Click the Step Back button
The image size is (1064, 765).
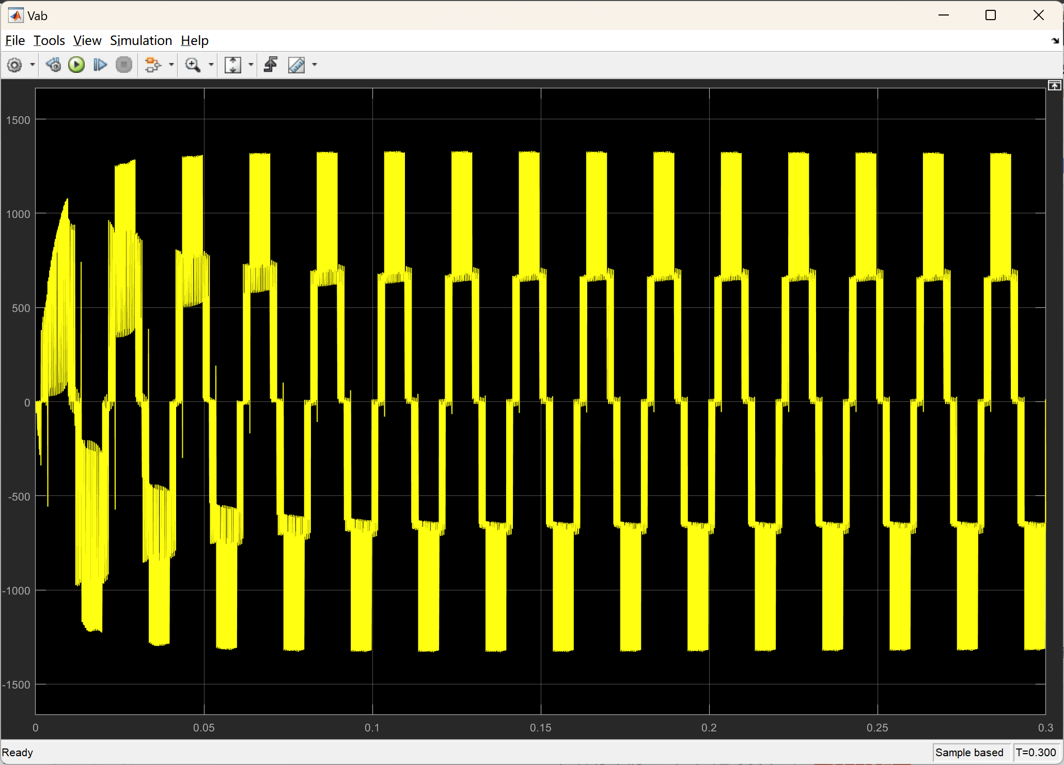(53, 65)
